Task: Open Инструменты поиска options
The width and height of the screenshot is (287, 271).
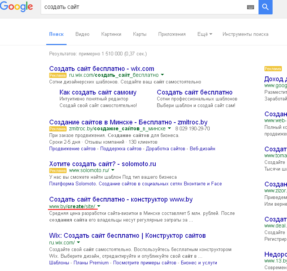Action: (x=245, y=34)
